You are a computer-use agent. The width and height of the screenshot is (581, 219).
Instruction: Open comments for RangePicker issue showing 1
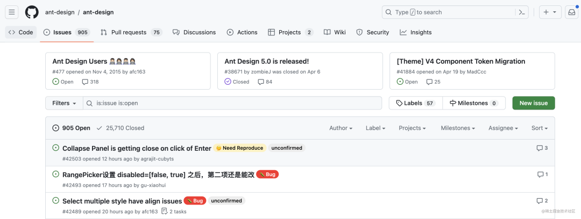pyautogui.click(x=542, y=174)
